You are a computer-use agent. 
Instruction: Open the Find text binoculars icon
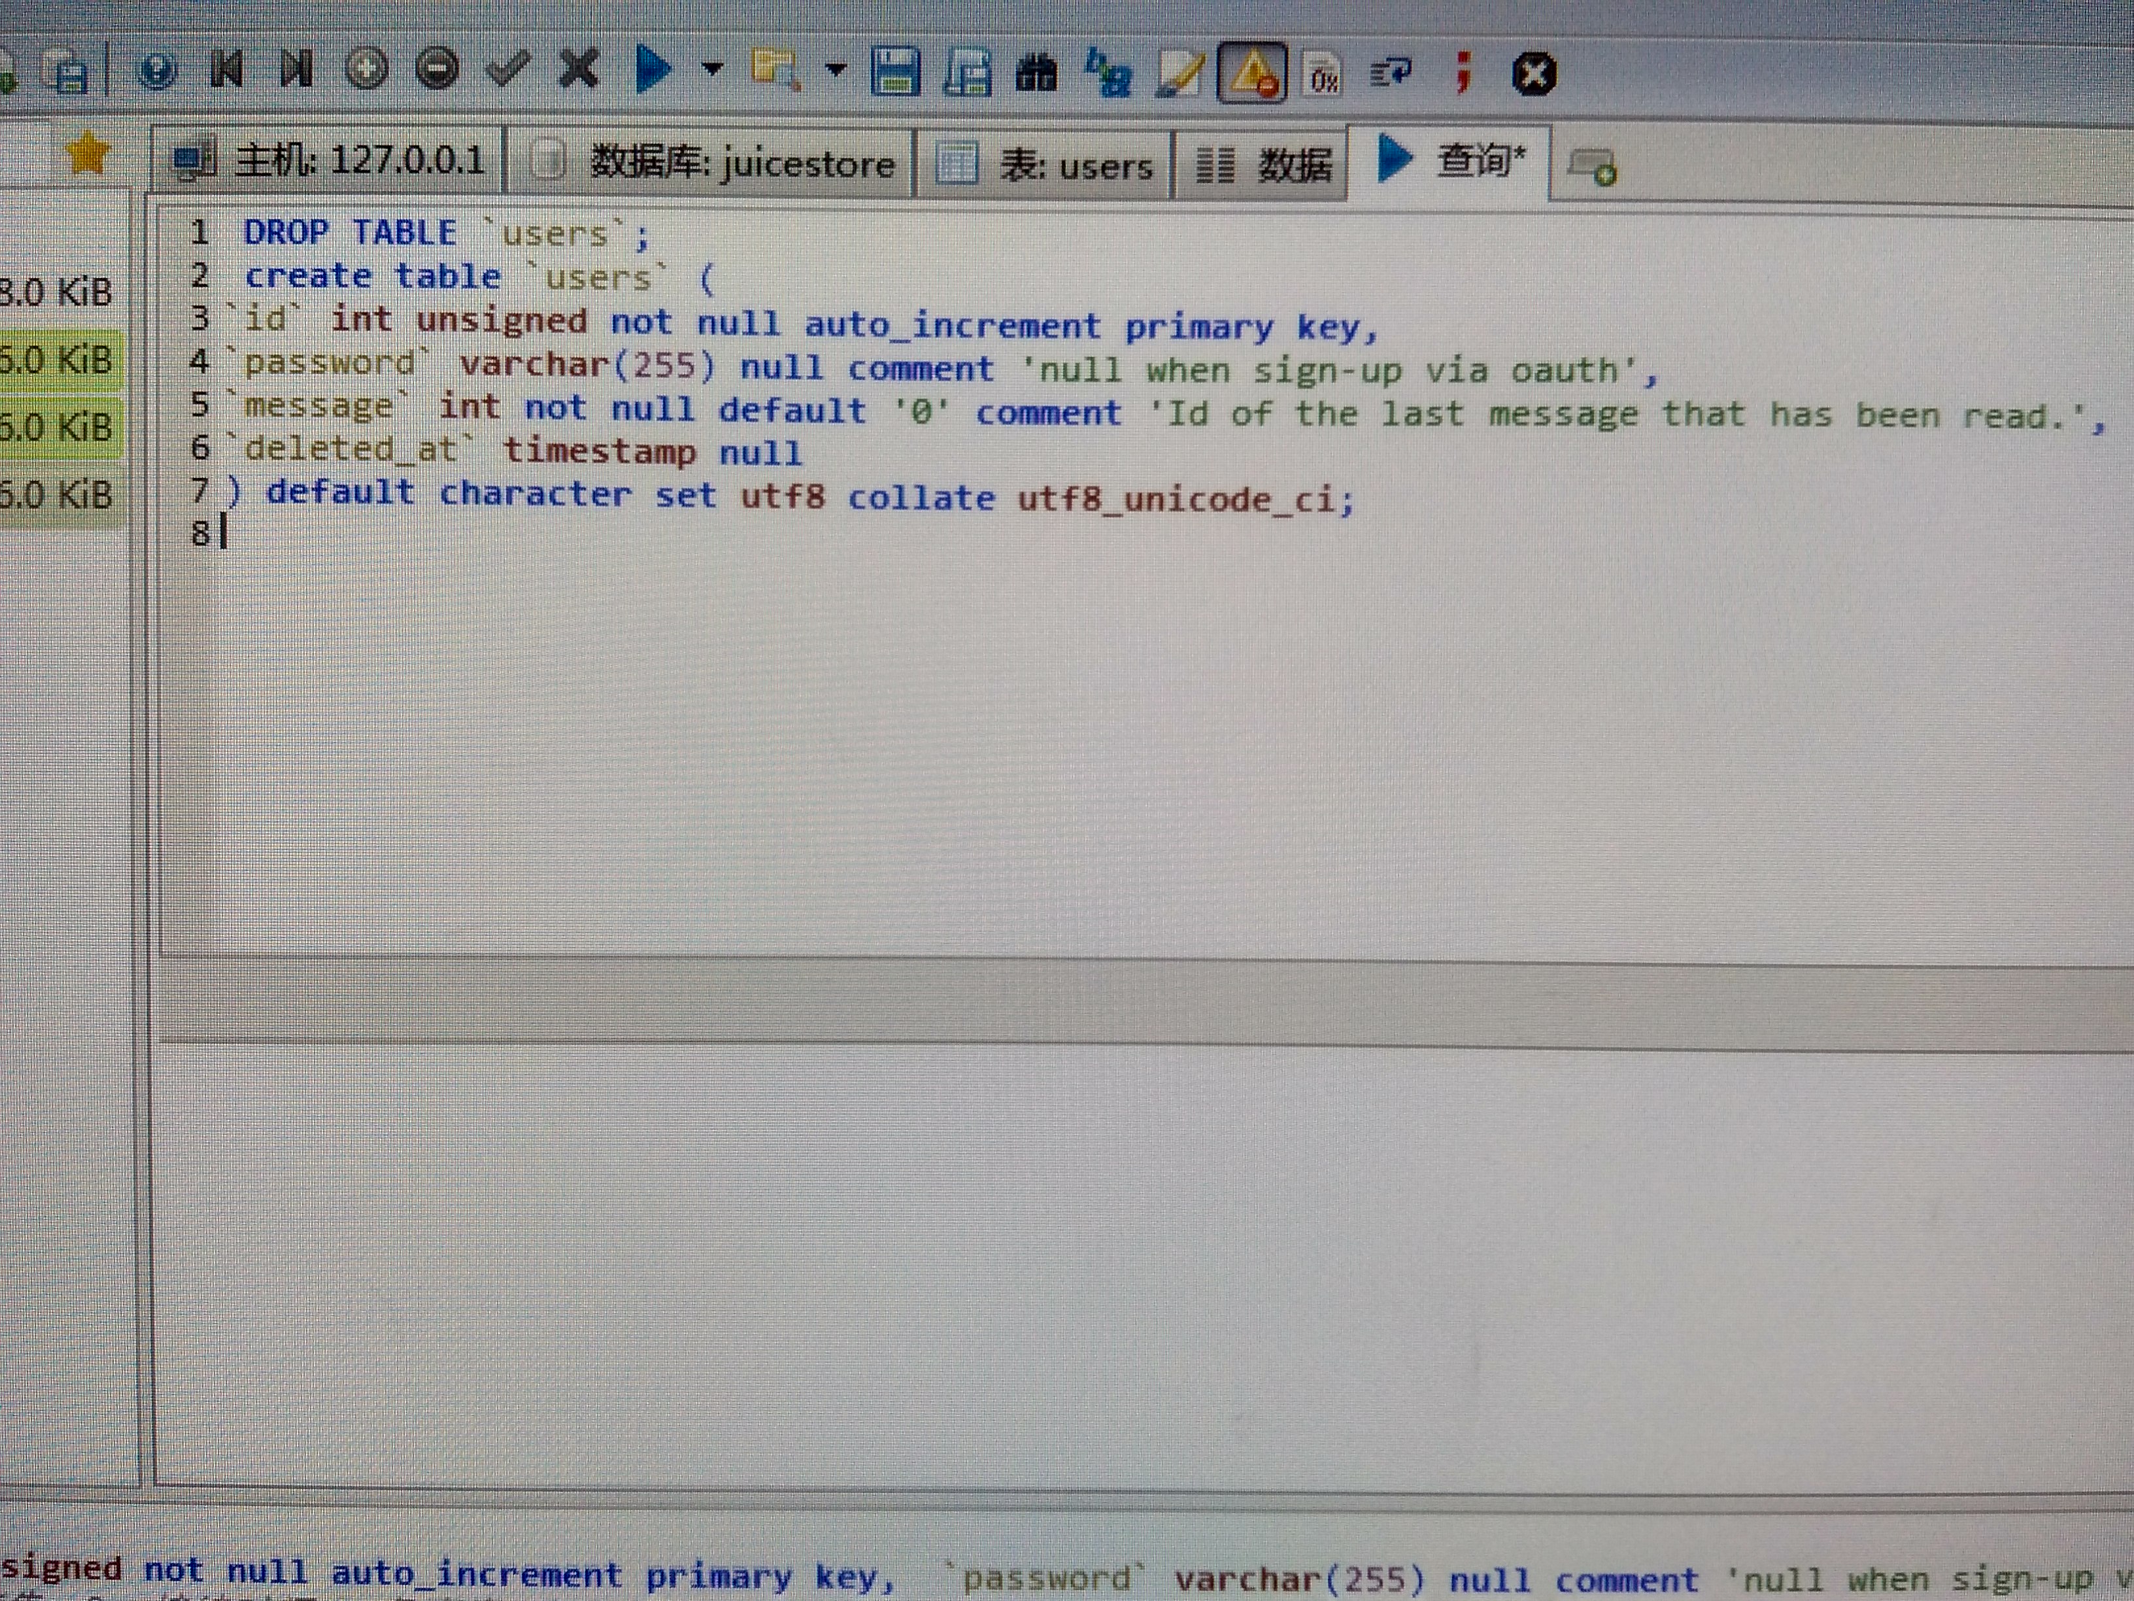[1036, 73]
